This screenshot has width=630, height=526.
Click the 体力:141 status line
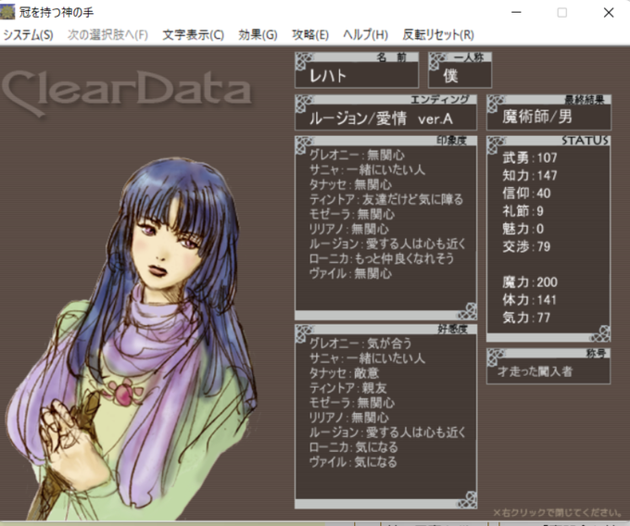coord(529,300)
